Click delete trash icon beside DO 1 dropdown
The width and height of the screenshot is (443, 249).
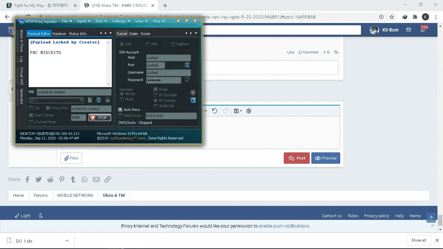(108, 100)
